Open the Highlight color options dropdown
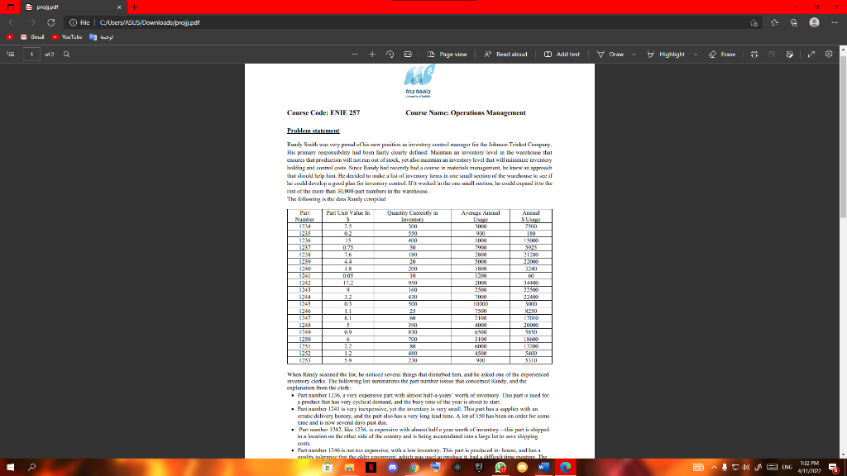Screen dimensions: 847x476 (x=696, y=55)
